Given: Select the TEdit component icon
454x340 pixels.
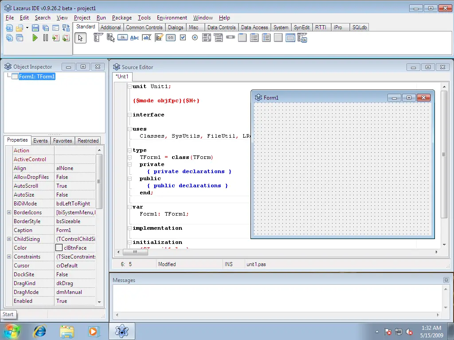Looking at the screenshot, I should [147, 38].
